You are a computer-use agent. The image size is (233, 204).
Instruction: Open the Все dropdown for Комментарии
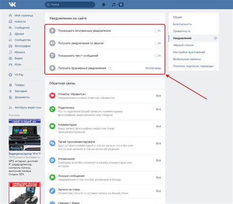[x=158, y=126]
